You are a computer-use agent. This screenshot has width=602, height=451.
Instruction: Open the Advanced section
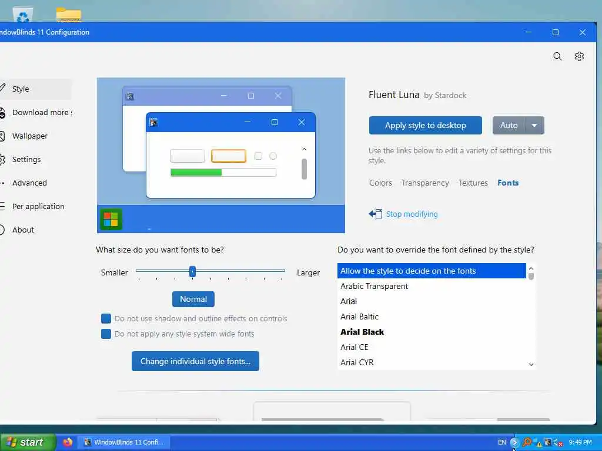coord(29,183)
